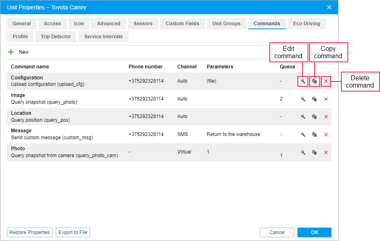Open the Icon tab
This screenshot has height=241, width=380.
(79, 24)
